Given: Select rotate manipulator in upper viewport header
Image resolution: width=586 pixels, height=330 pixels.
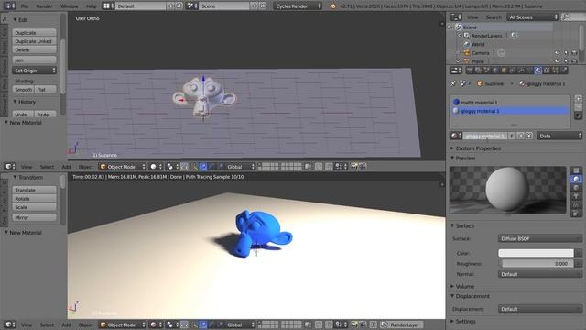Looking at the screenshot, I should point(212,167).
